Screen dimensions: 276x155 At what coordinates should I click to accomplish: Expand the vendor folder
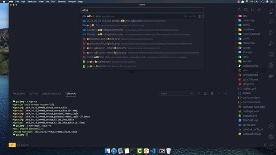(x=247, y=61)
